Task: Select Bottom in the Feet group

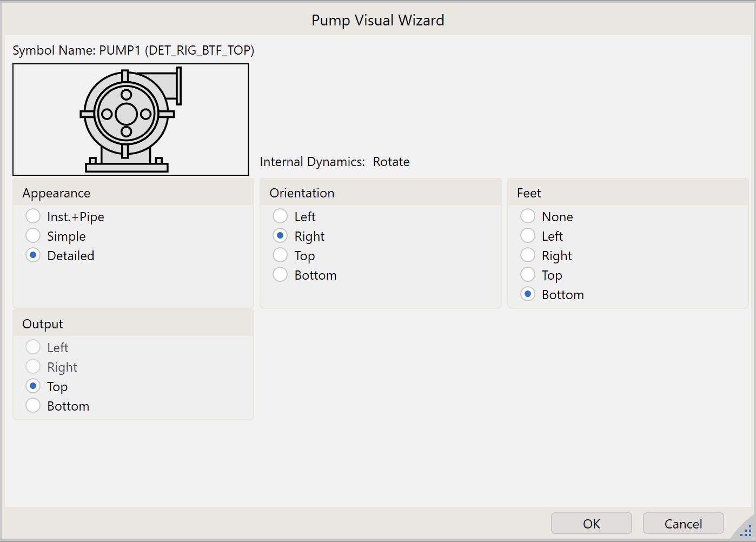Action: point(528,294)
